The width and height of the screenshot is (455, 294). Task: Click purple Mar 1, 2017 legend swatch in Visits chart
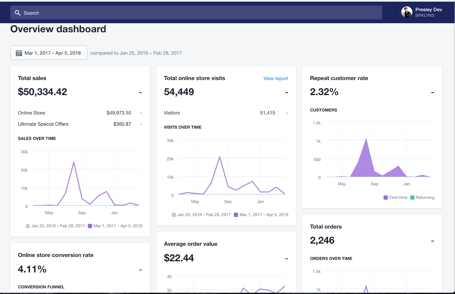pos(236,215)
